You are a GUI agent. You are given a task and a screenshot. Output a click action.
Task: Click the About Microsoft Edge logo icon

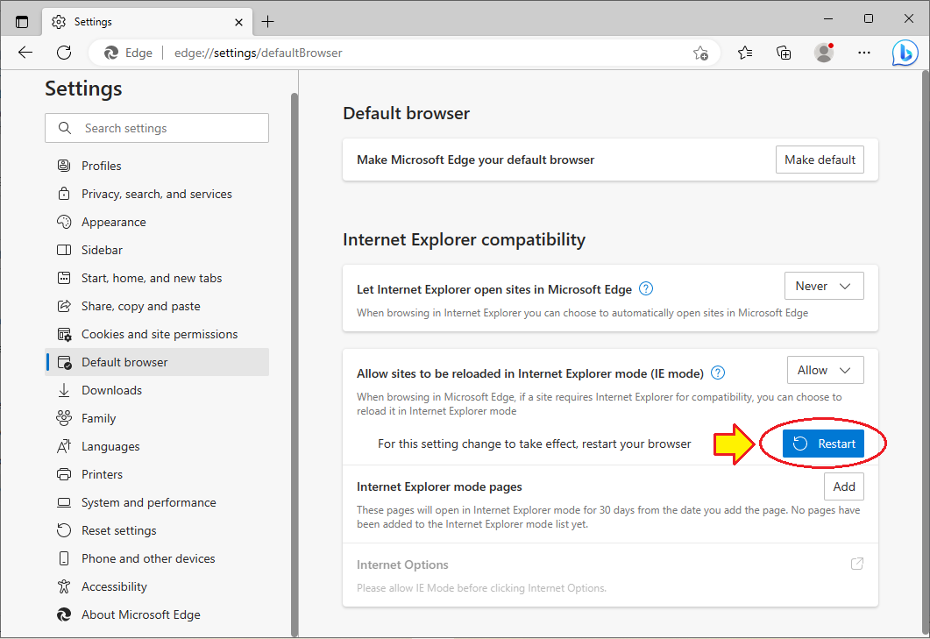[x=64, y=614]
